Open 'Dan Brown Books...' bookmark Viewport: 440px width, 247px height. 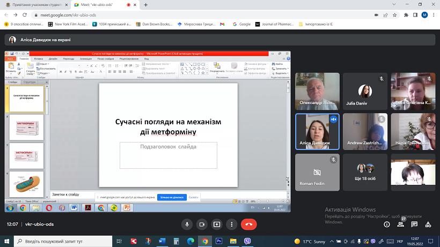(x=155, y=24)
